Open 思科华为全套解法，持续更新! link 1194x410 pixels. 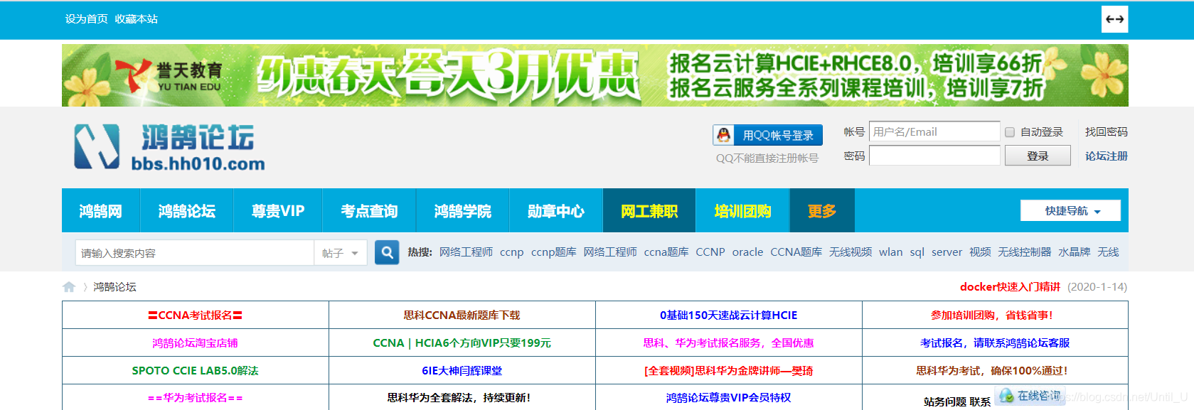tap(459, 398)
